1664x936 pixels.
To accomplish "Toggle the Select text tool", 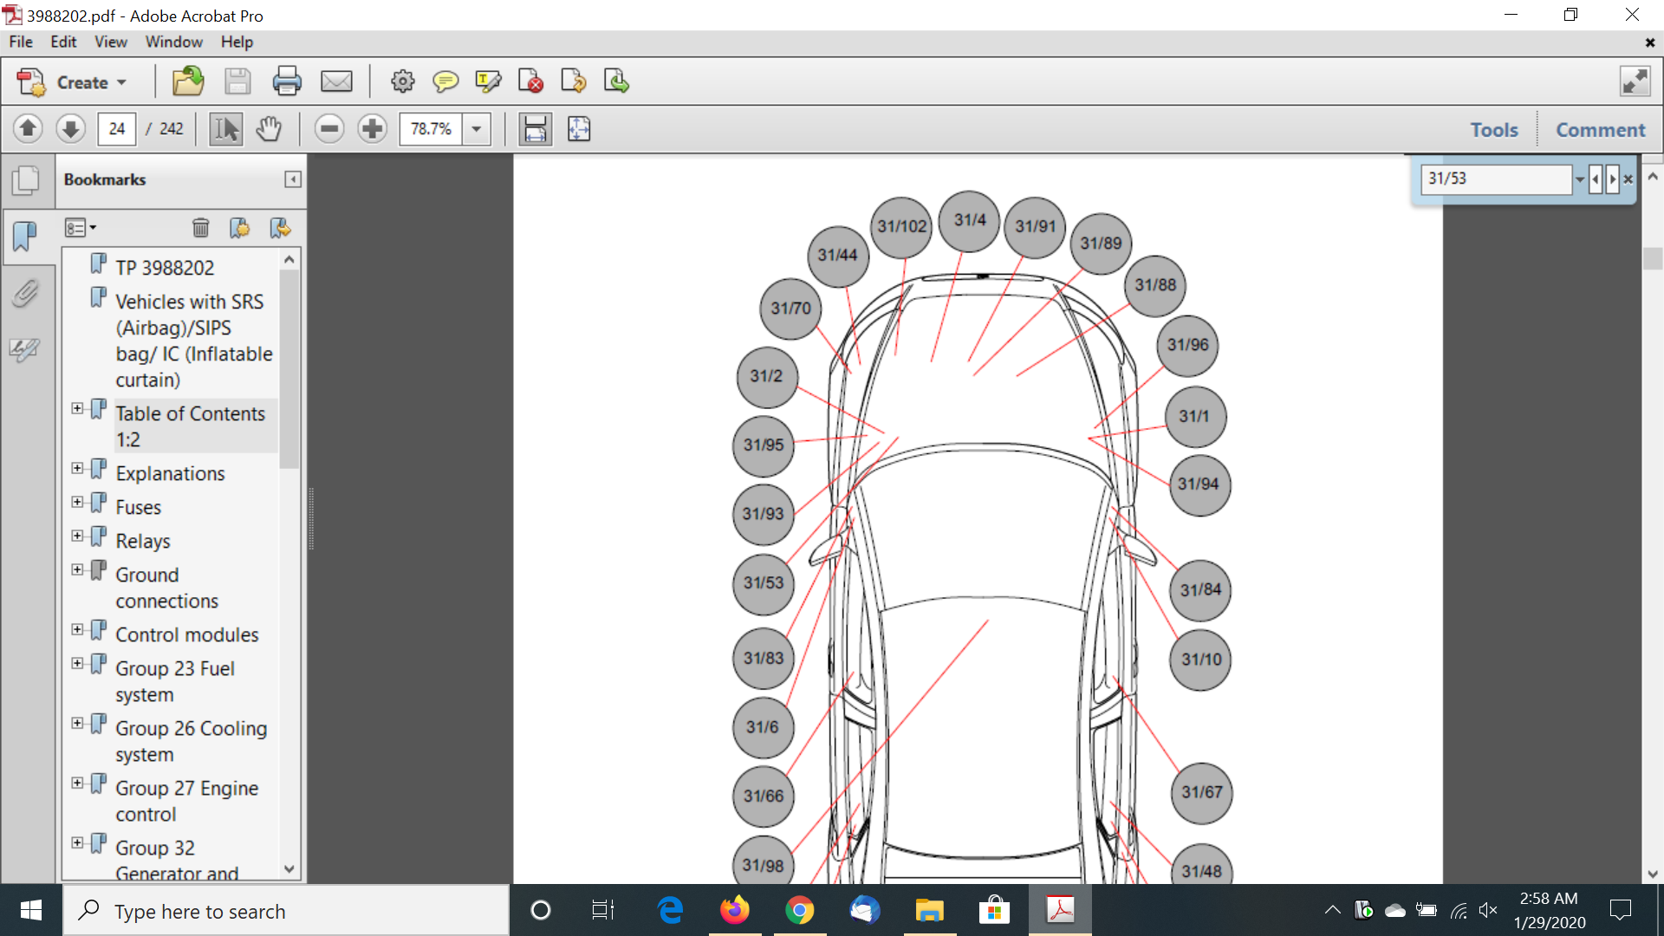I will [226, 129].
